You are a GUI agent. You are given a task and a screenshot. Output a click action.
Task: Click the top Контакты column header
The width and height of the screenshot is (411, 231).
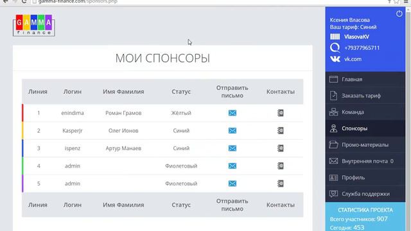pos(281,92)
